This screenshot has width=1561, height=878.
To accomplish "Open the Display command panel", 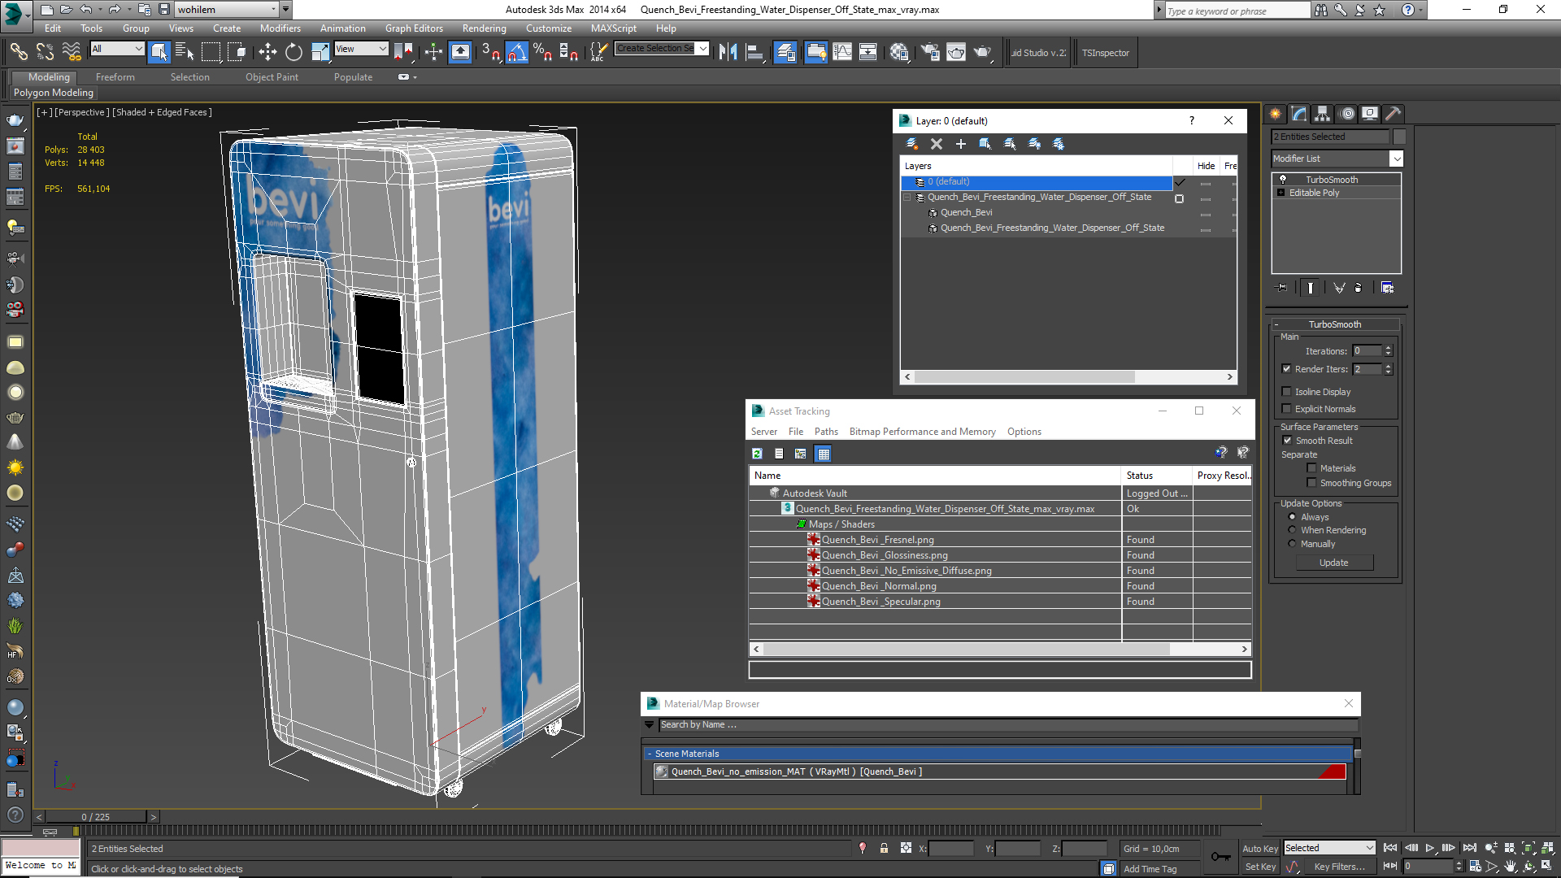I will coord(1370,114).
